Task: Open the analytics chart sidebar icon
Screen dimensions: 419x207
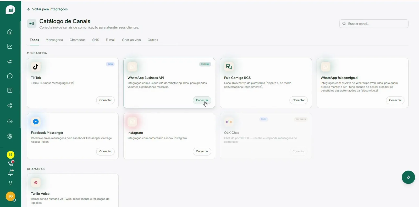Action: tap(10, 46)
